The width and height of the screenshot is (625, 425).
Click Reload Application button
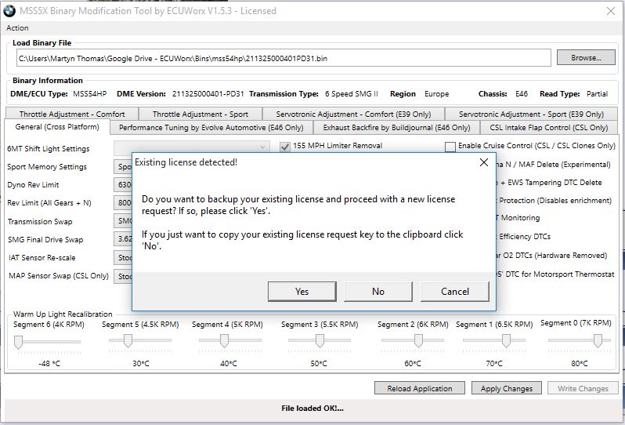pyautogui.click(x=419, y=388)
